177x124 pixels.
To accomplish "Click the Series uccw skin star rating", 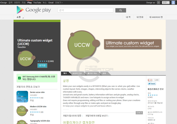I will pos(35,98).
